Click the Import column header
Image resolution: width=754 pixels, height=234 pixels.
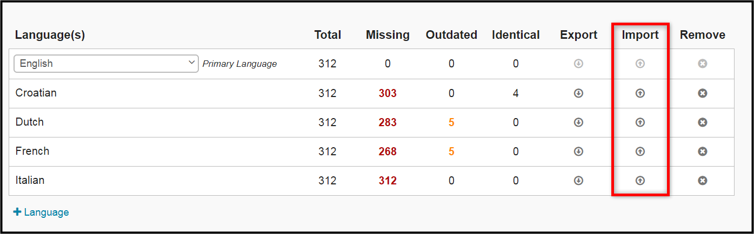[640, 35]
